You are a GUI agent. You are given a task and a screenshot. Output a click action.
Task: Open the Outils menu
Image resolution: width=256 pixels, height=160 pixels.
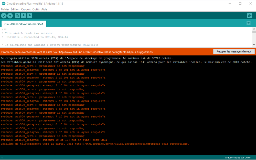pos(36,9)
